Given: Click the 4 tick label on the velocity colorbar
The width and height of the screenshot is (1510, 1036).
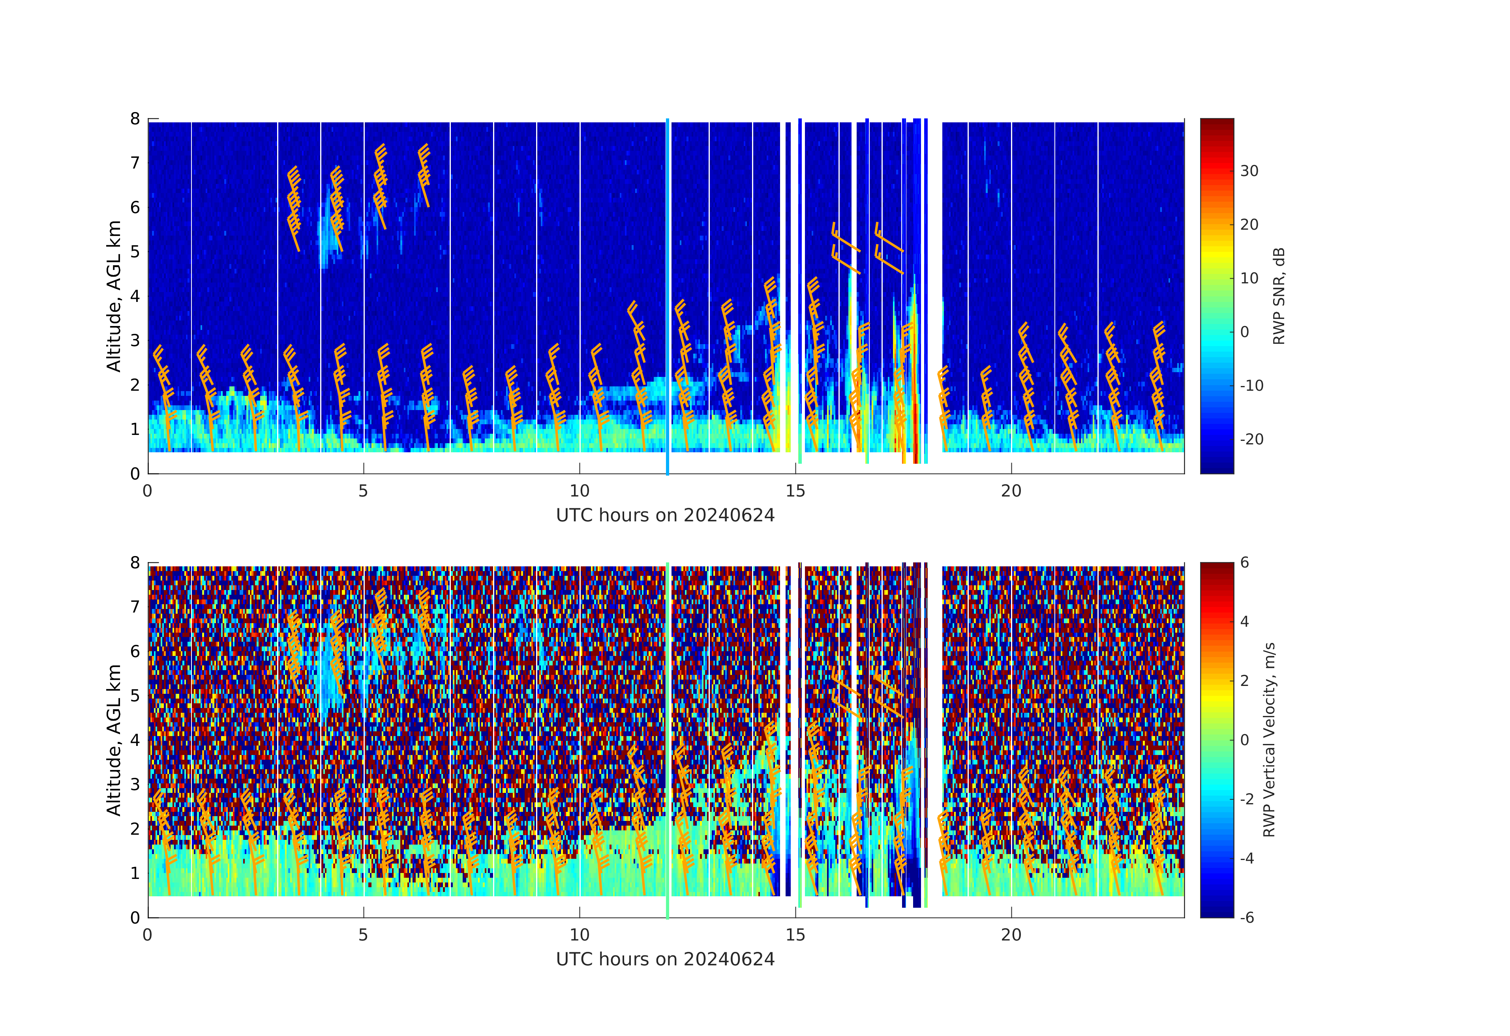Looking at the screenshot, I should click(x=1244, y=622).
